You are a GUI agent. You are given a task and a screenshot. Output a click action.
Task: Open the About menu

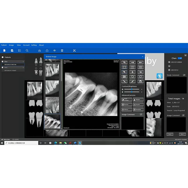click(x=41, y=45)
